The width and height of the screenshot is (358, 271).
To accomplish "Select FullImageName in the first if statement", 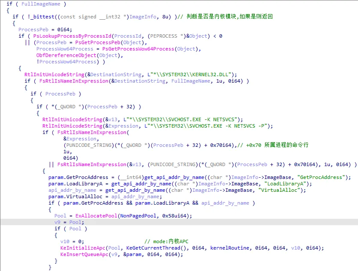I will pyautogui.click(x=41, y=4).
